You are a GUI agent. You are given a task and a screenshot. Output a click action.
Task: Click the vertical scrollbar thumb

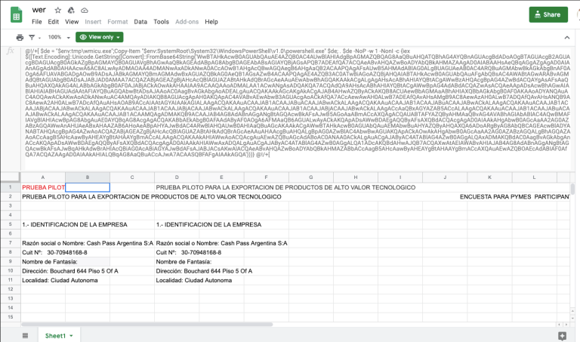(x=572, y=189)
